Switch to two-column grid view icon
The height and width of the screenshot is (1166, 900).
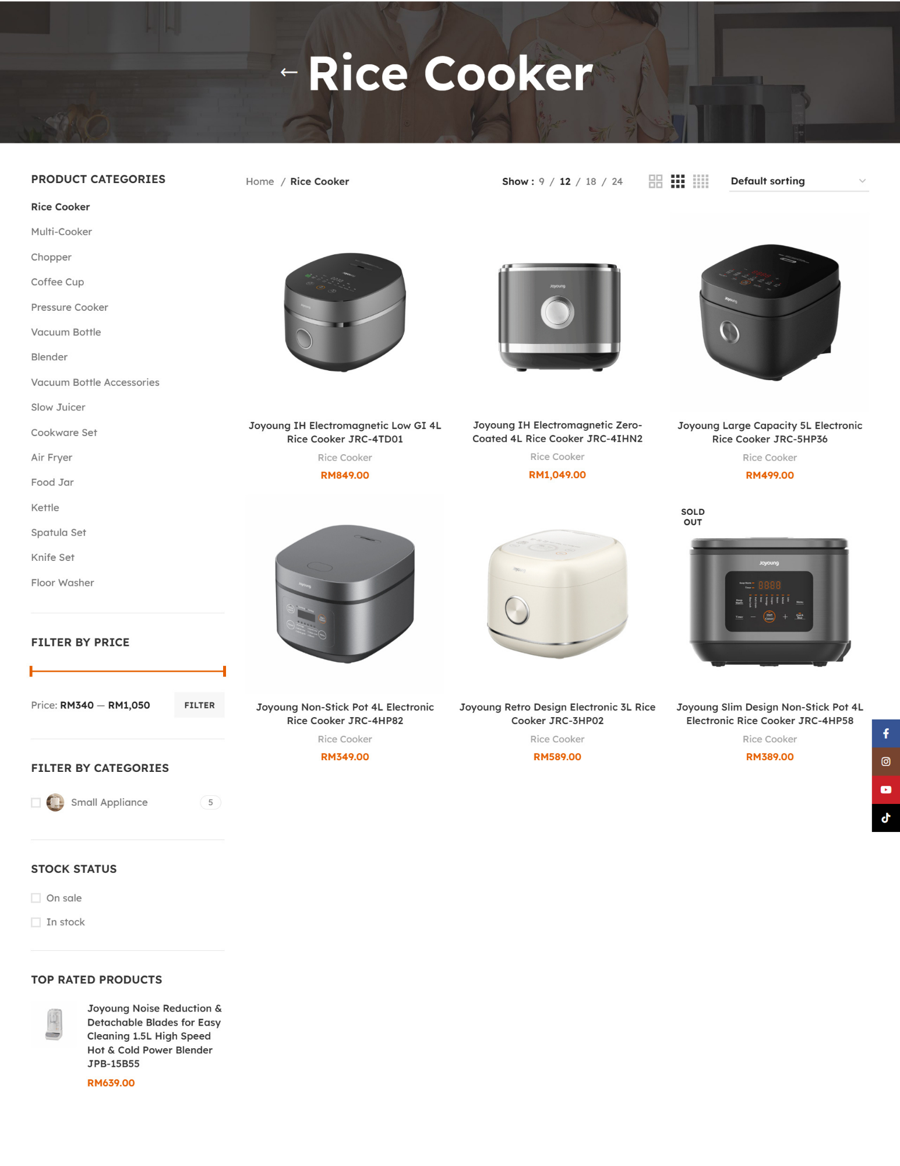tap(655, 181)
